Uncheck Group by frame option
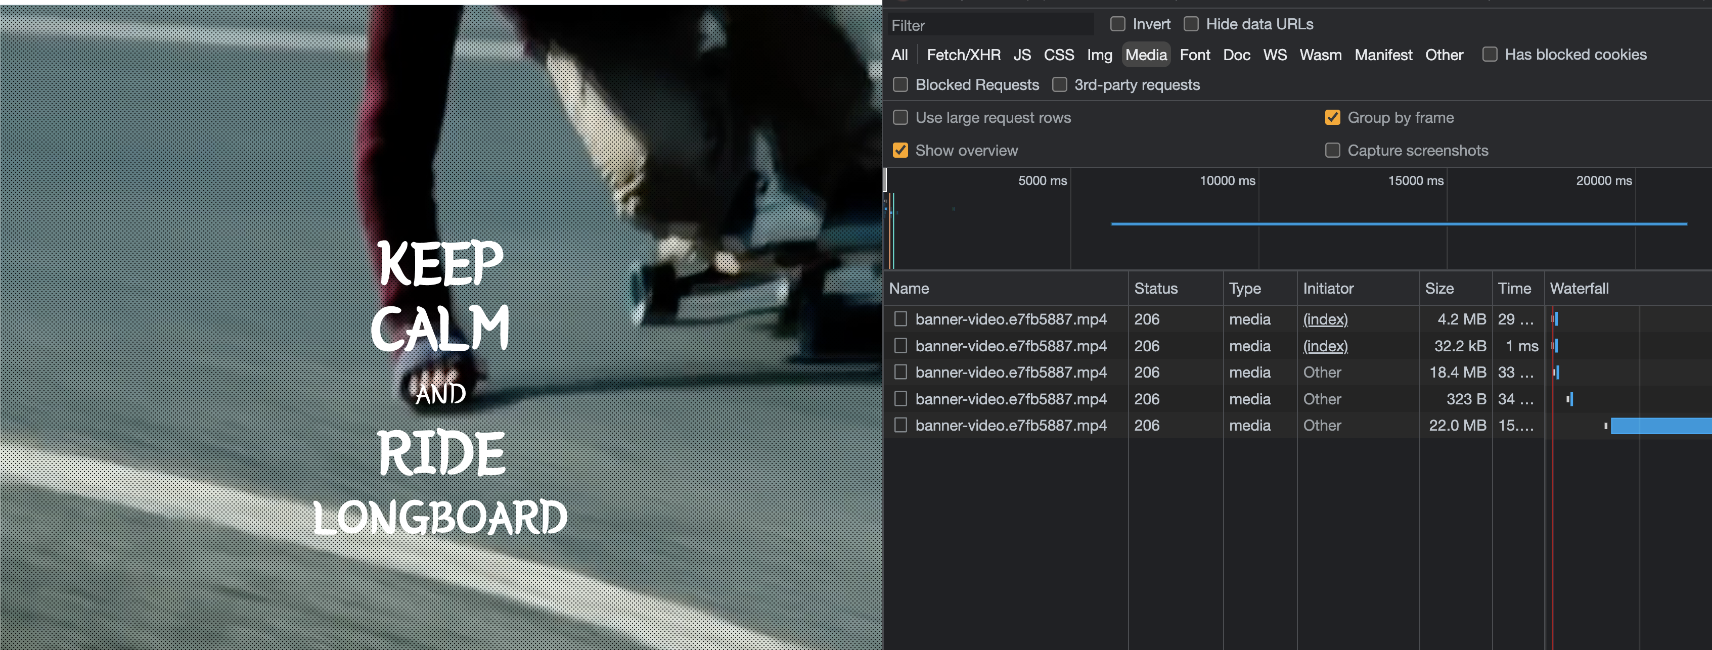The width and height of the screenshot is (1712, 650). 1332,118
